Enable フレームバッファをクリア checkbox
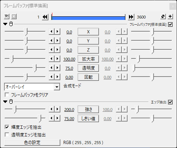 7,95
